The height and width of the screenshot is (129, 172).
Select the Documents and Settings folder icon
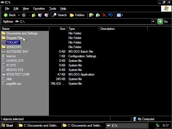tap(4, 33)
